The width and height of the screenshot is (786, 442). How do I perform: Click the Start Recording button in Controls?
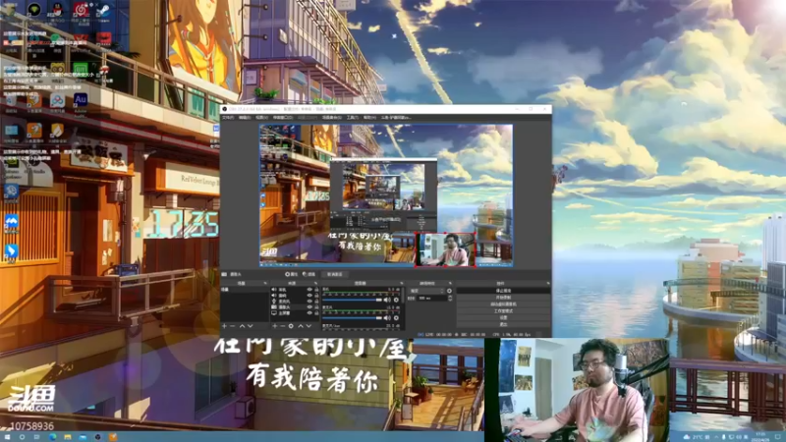(x=503, y=298)
